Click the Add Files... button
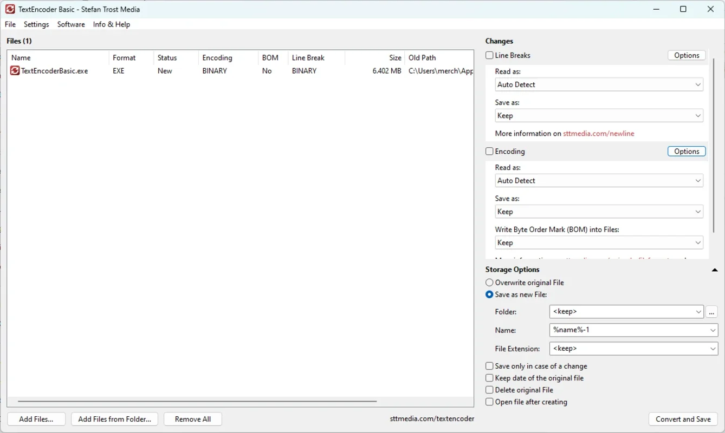This screenshot has width=725, height=433. [x=36, y=419]
